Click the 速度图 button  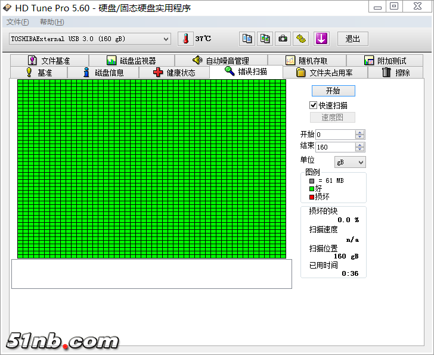tap(333, 117)
